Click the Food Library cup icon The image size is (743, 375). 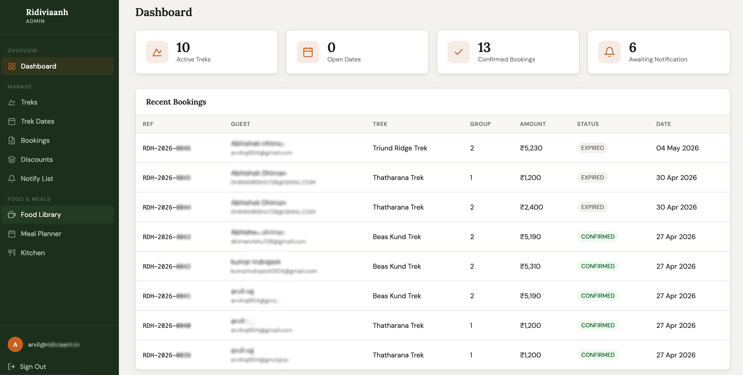12,214
